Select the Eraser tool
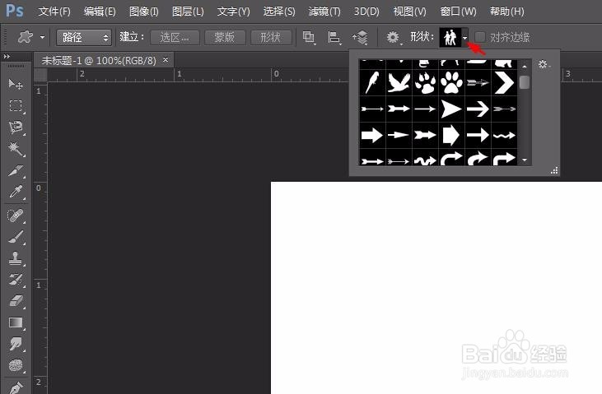The height and width of the screenshot is (394, 602). coord(16,301)
